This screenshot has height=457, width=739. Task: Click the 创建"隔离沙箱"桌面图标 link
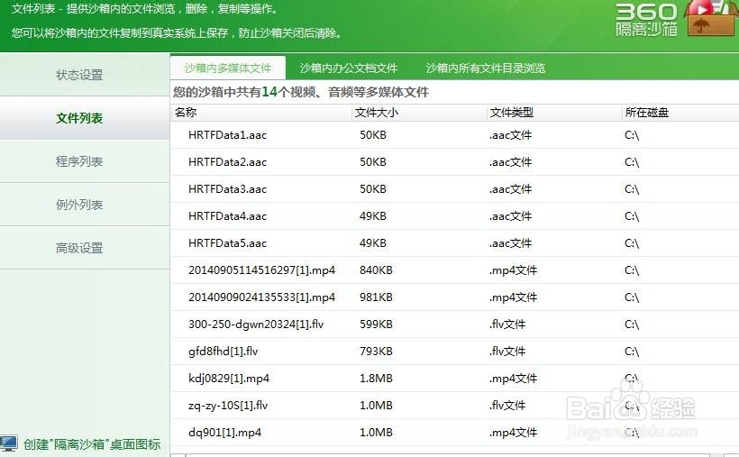[92, 443]
